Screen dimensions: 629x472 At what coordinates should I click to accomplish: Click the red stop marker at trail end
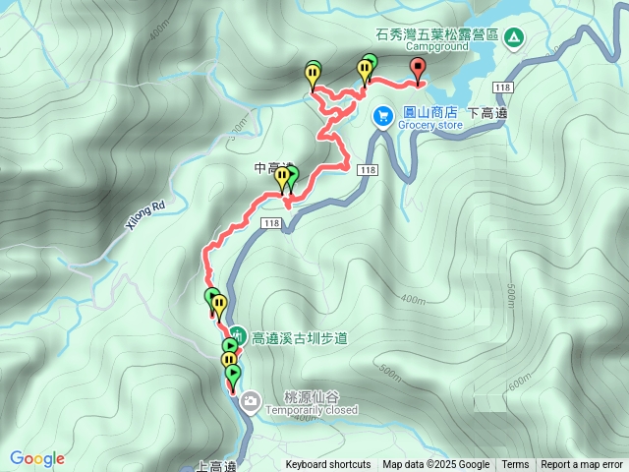pos(419,67)
